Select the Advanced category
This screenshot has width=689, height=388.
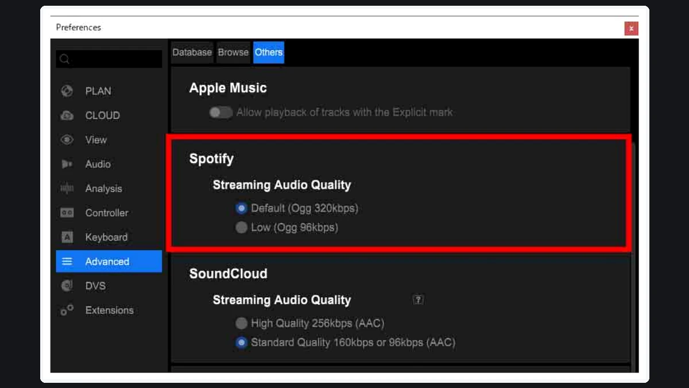click(x=109, y=262)
